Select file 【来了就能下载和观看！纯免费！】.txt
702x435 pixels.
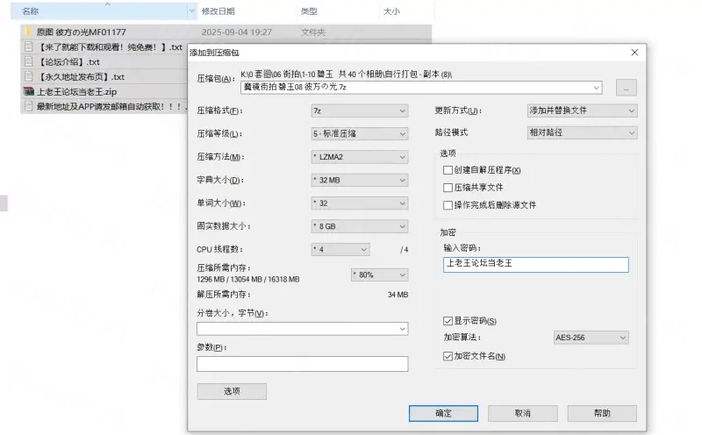click(x=109, y=47)
